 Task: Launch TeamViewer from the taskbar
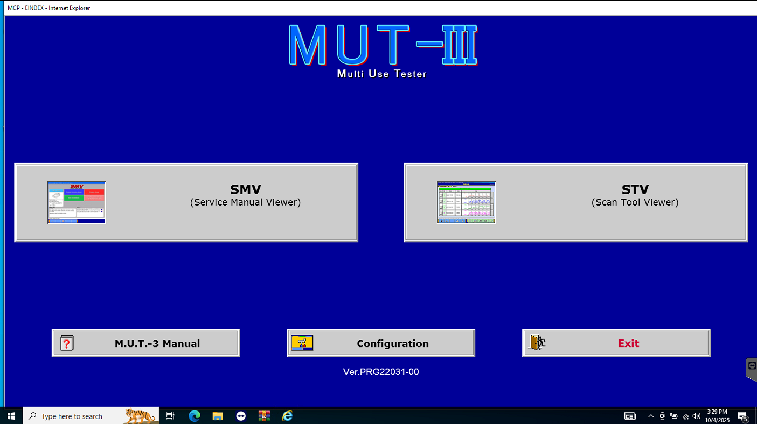[240, 415]
